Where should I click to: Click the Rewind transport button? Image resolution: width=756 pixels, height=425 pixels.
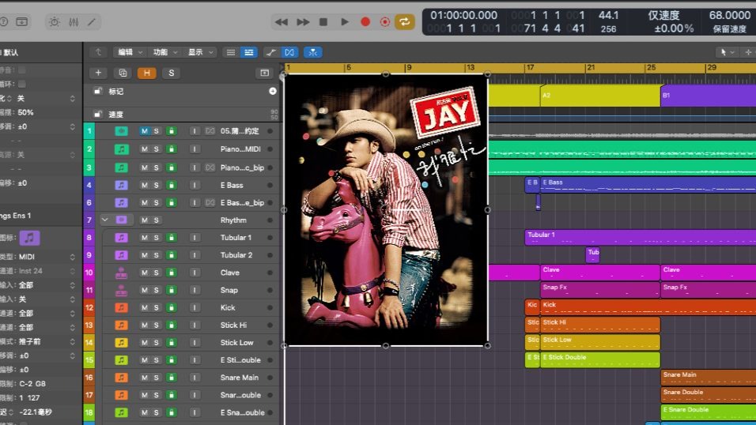click(281, 21)
